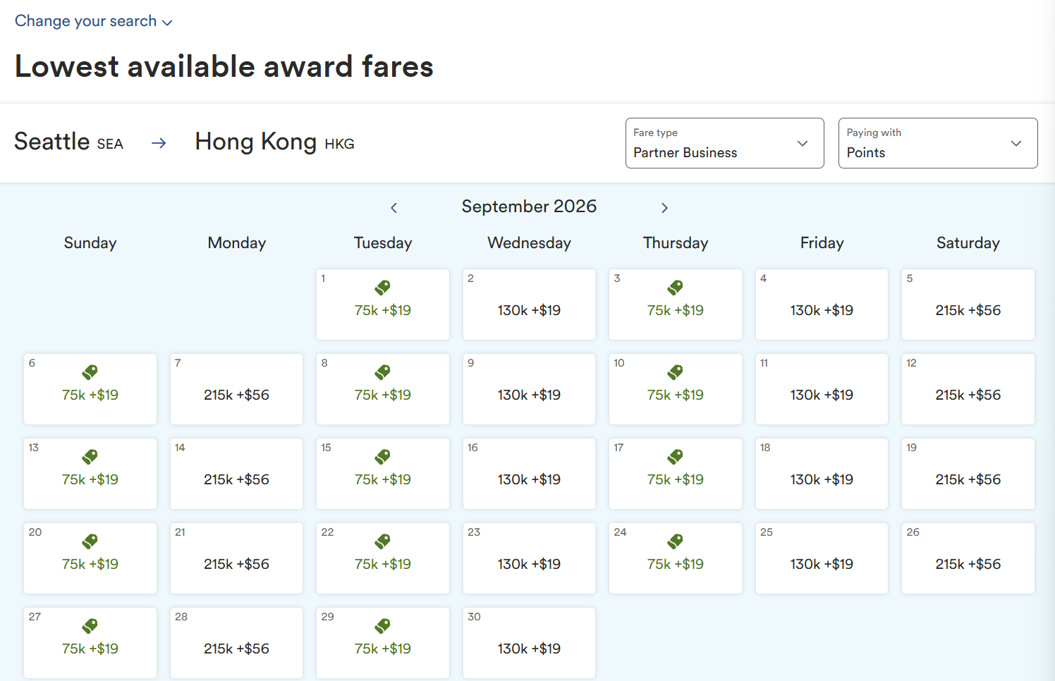Click the discount tag icon on September 15
The height and width of the screenshot is (681, 1055).
[383, 457]
